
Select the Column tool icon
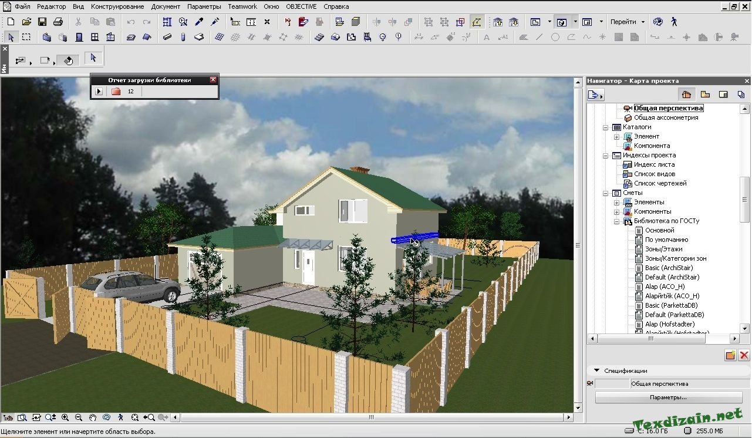(183, 37)
